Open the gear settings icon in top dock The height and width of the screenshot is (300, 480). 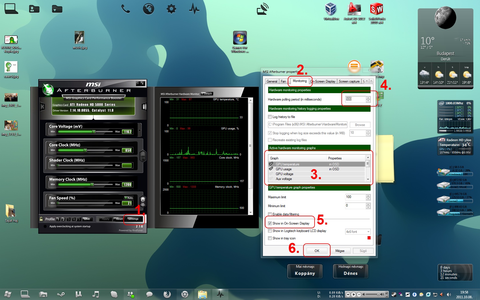tap(171, 9)
